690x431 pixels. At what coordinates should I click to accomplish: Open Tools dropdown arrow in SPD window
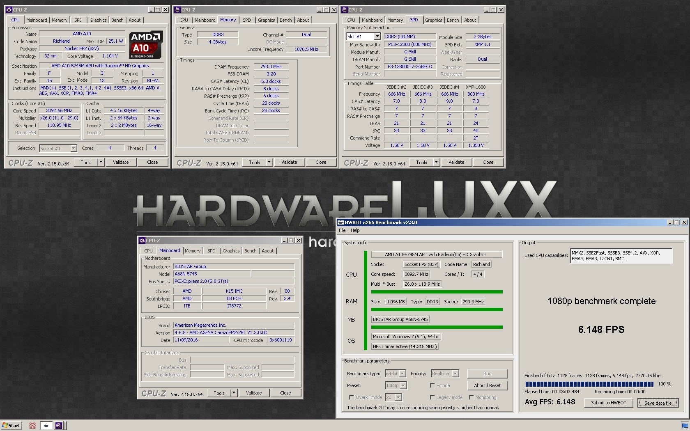click(436, 162)
